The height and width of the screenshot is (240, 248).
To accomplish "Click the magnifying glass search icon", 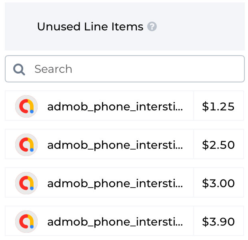I will coord(19,69).
